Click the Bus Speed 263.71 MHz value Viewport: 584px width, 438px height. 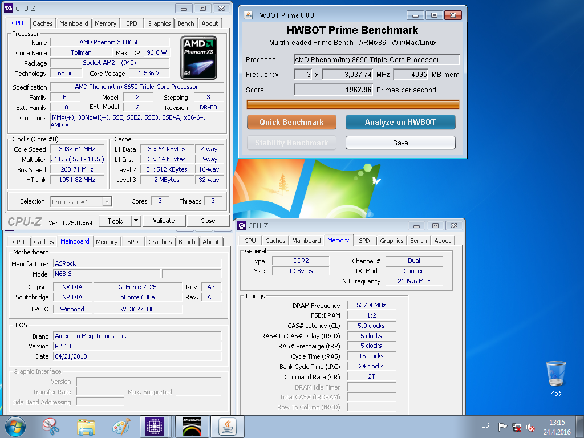[x=77, y=169]
